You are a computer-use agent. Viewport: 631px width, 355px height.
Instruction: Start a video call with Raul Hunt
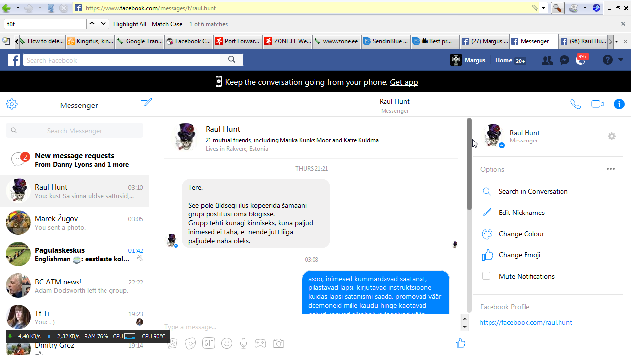point(597,104)
